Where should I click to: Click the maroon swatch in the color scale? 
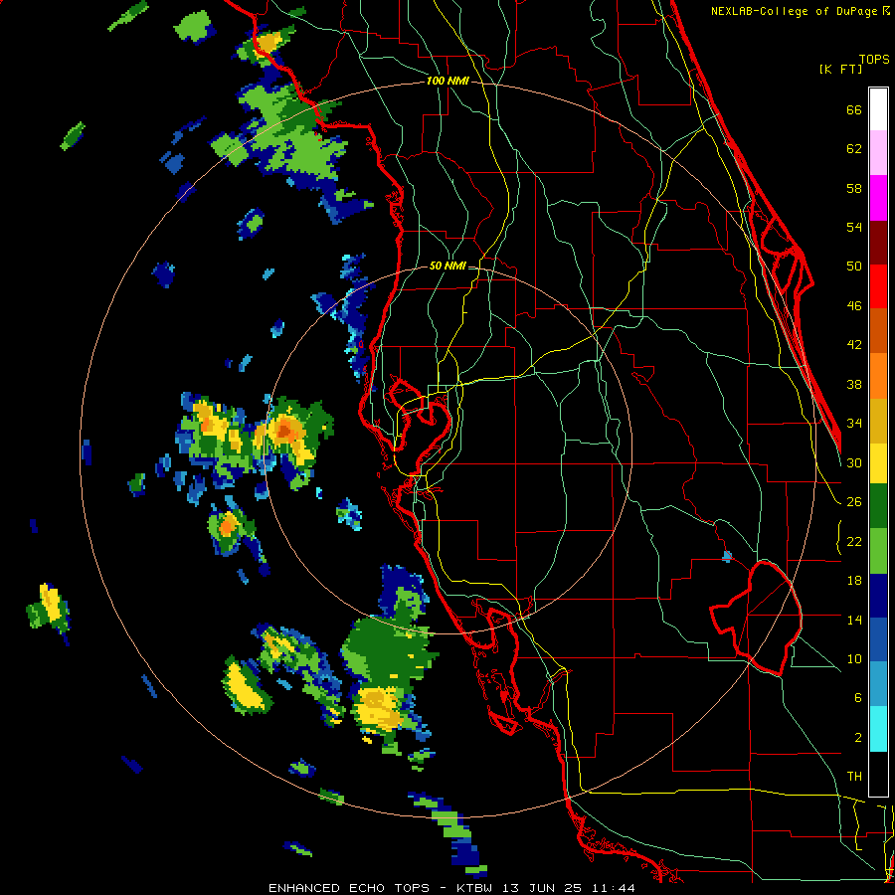tap(878, 243)
